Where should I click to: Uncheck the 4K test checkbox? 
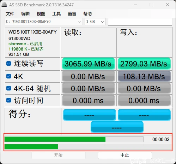[9, 76]
